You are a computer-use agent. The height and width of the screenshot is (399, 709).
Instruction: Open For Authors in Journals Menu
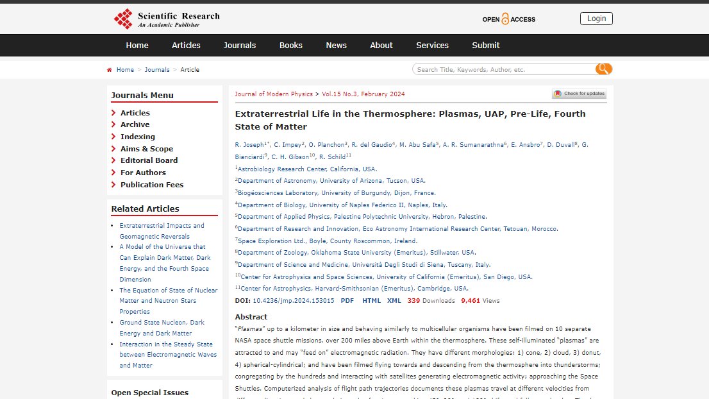coord(143,173)
